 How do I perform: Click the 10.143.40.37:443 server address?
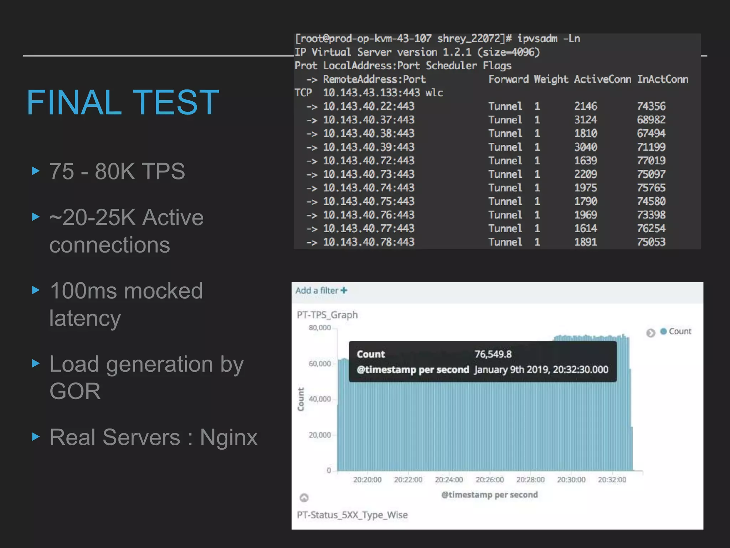pyautogui.click(x=369, y=120)
